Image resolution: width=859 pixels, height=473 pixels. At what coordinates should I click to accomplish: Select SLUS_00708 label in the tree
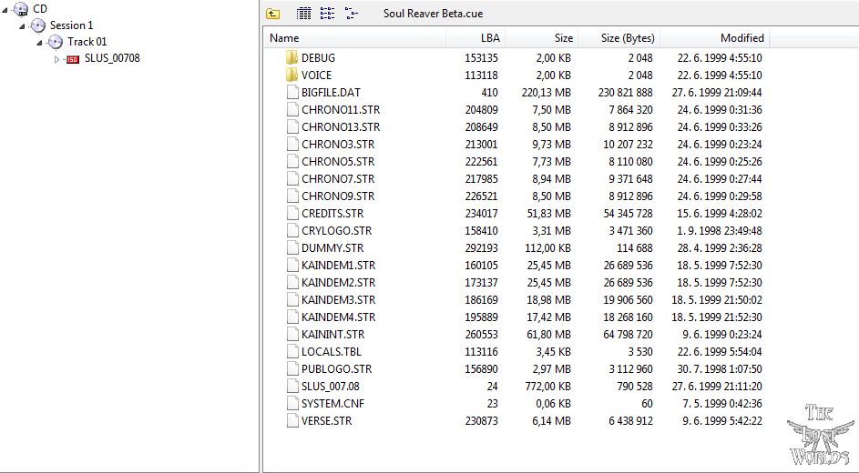click(112, 58)
